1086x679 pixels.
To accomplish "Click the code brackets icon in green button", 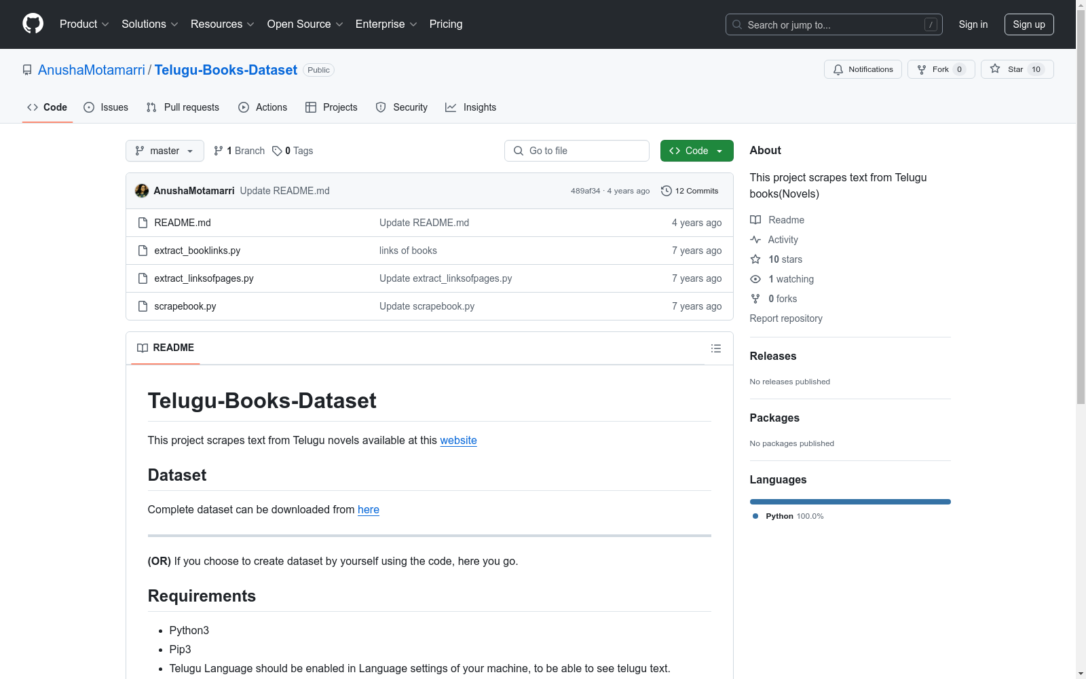I will pos(675,151).
